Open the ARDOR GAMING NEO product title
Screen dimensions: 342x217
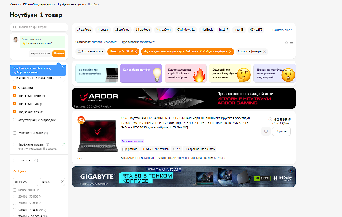185,123
